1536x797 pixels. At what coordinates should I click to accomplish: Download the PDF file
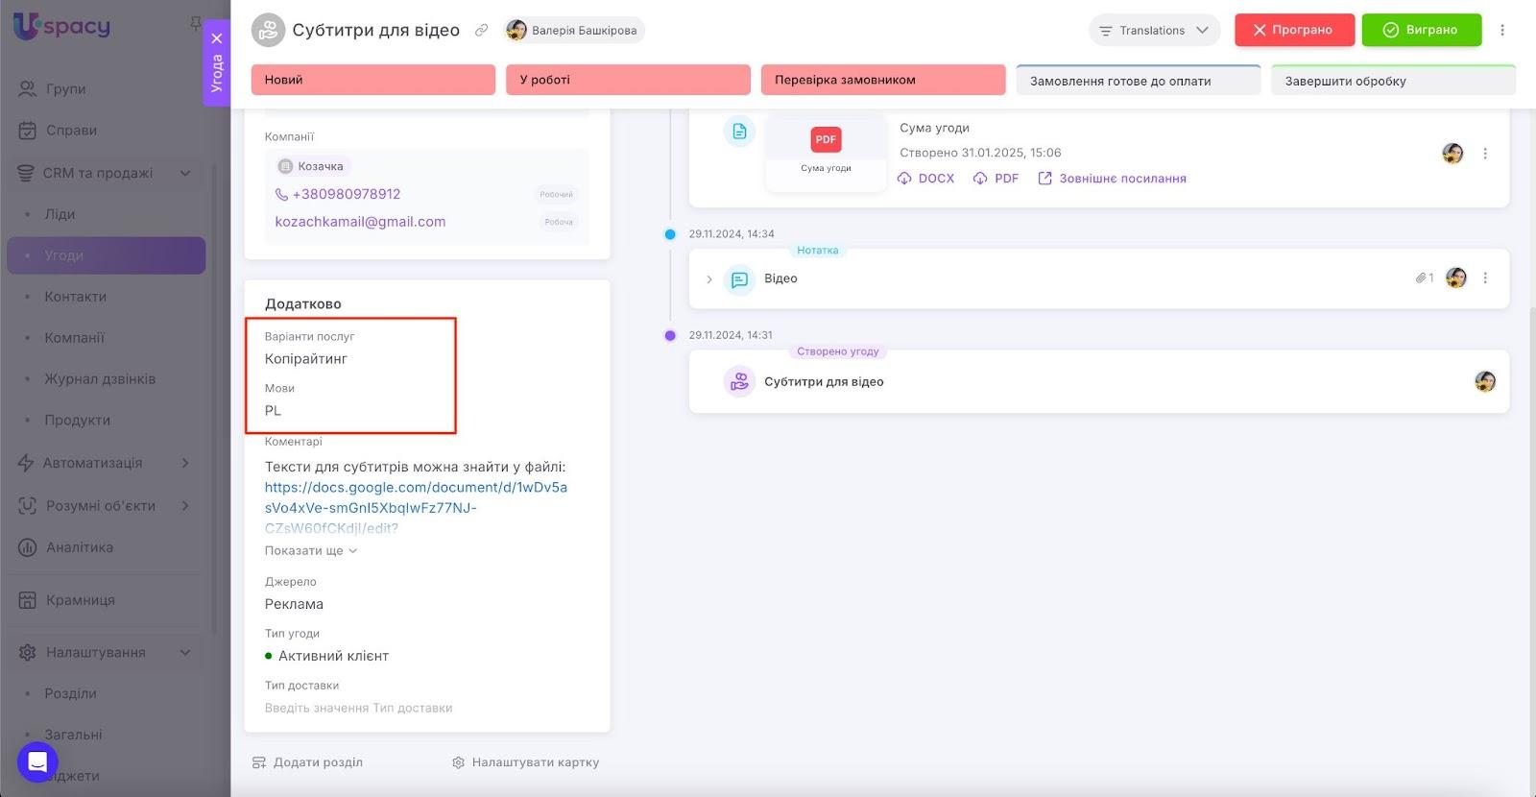(x=996, y=179)
